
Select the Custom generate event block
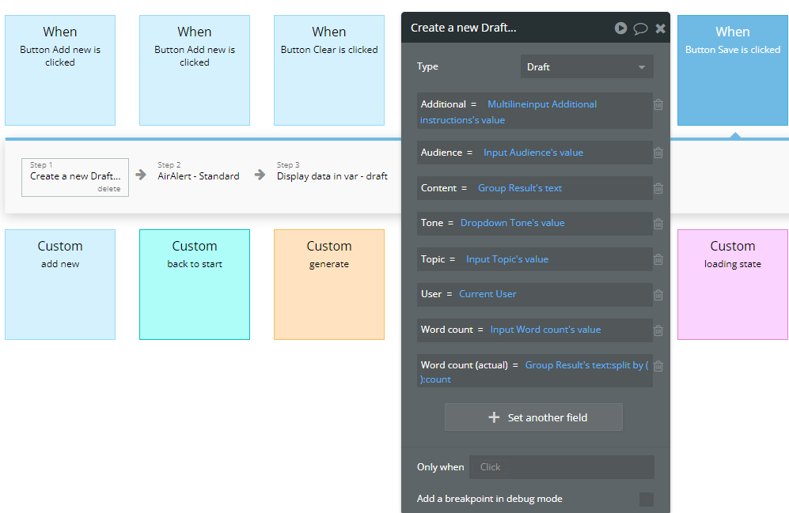click(328, 285)
